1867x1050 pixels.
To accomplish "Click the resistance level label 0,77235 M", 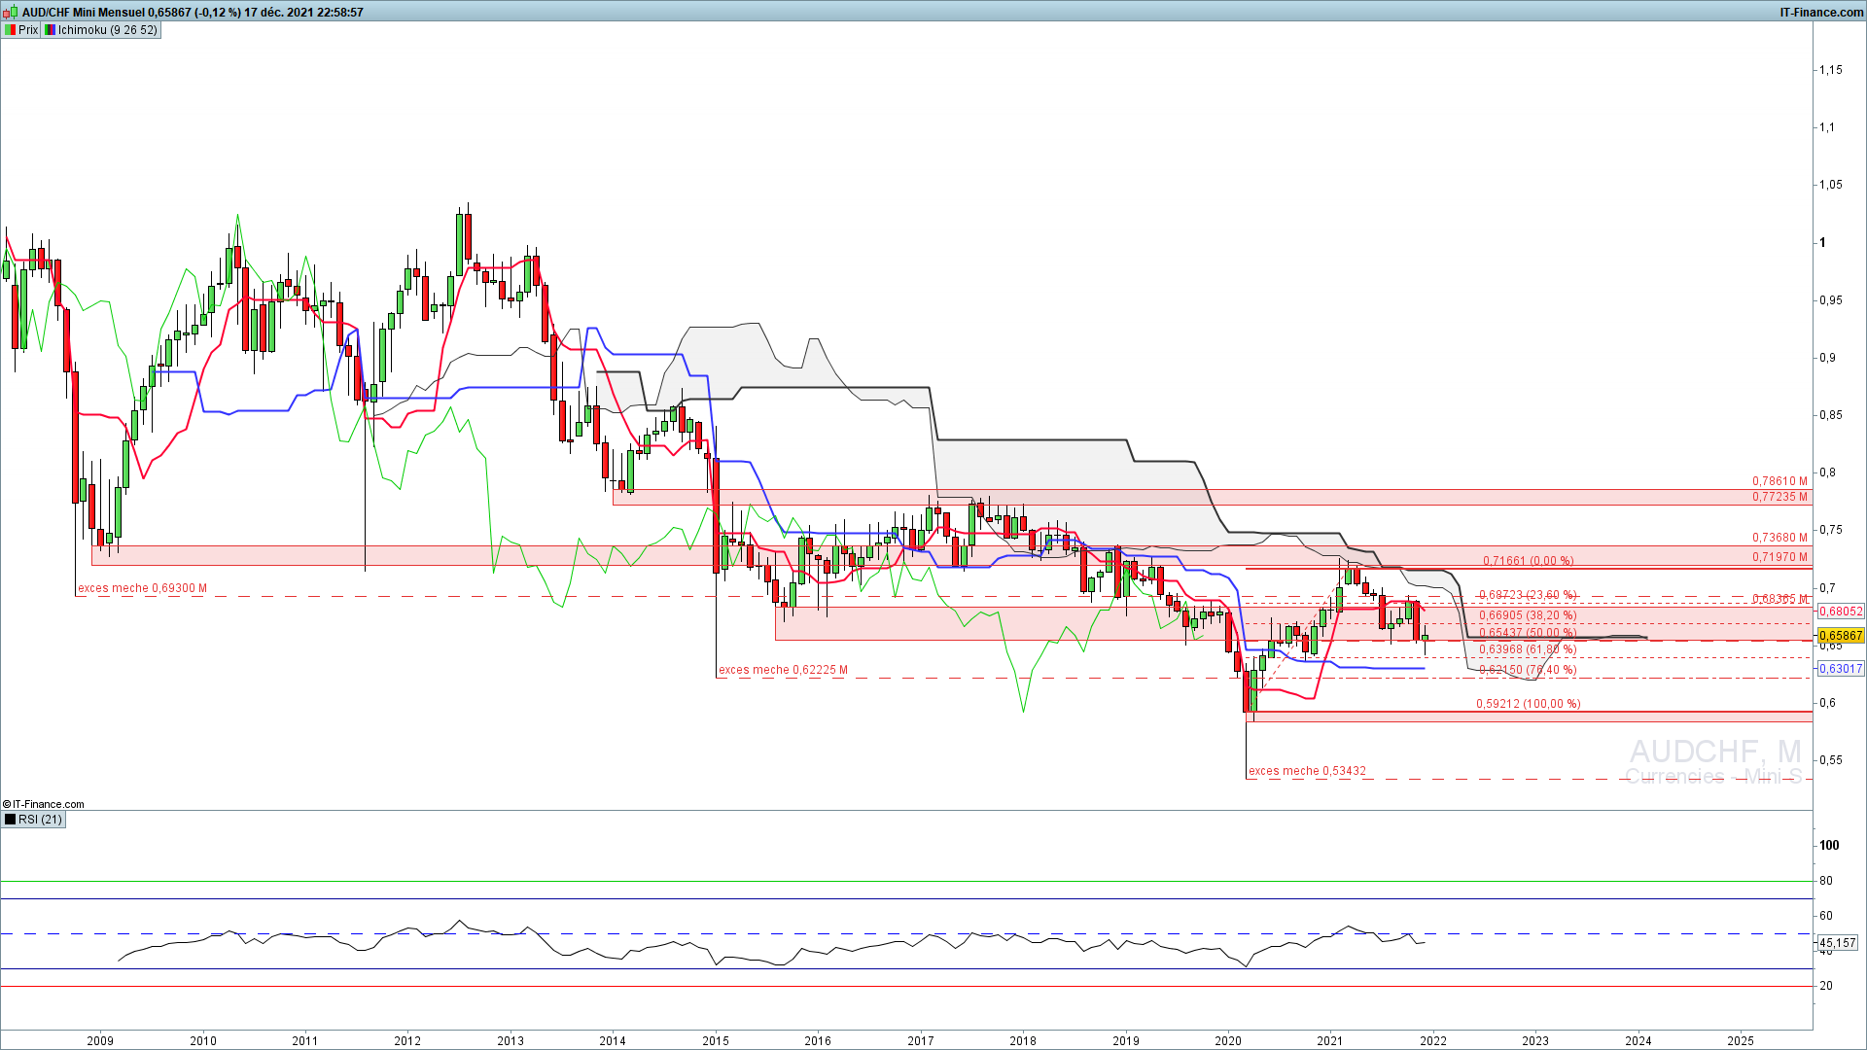I will tap(1779, 497).
